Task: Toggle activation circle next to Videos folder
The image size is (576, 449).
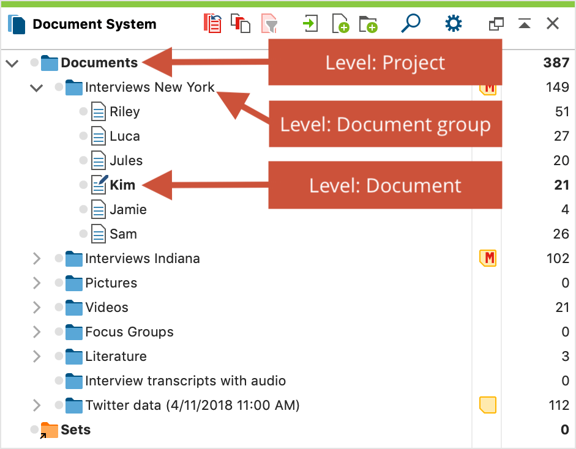Action: [x=59, y=307]
